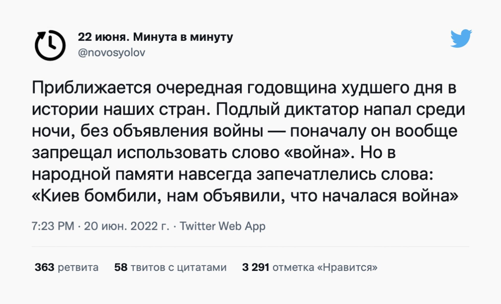The image size is (501, 304).
Task: Open the profile name «22 июня. Минута в минуту»
Action: click(x=155, y=37)
